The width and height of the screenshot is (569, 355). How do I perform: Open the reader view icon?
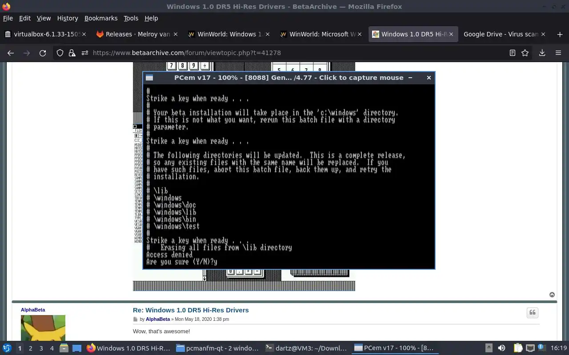[513, 53]
